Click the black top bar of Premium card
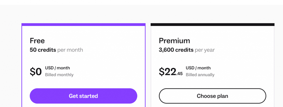Image resolution: width=283 pixels, height=107 pixels. pos(213,25)
